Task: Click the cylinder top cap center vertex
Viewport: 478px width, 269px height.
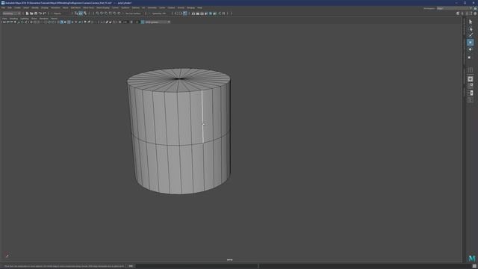Action: [179, 78]
